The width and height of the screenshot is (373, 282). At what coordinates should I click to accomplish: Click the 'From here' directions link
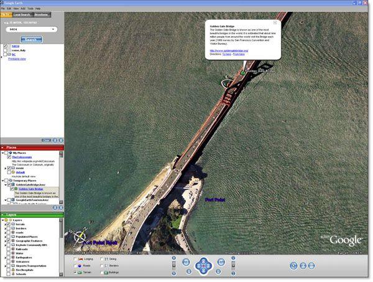tap(239, 54)
